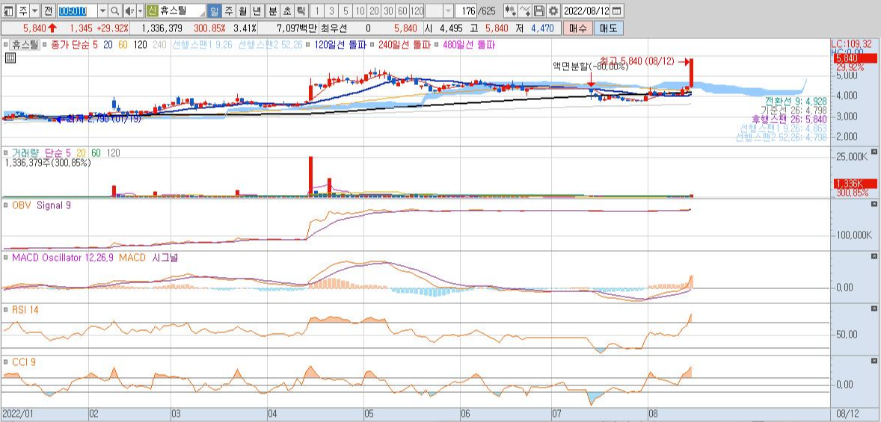The image size is (881, 422).
Task: Toggle the MACD Oscillator indicator marker
Action: (x=6, y=258)
